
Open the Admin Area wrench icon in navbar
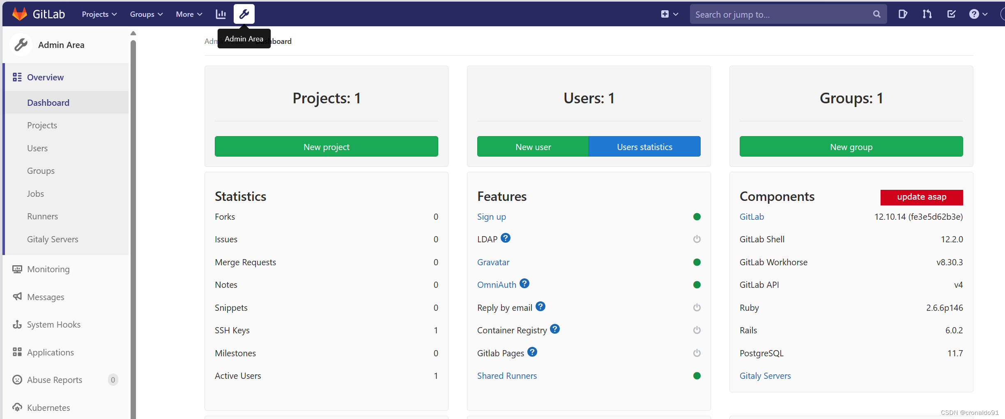click(x=244, y=14)
